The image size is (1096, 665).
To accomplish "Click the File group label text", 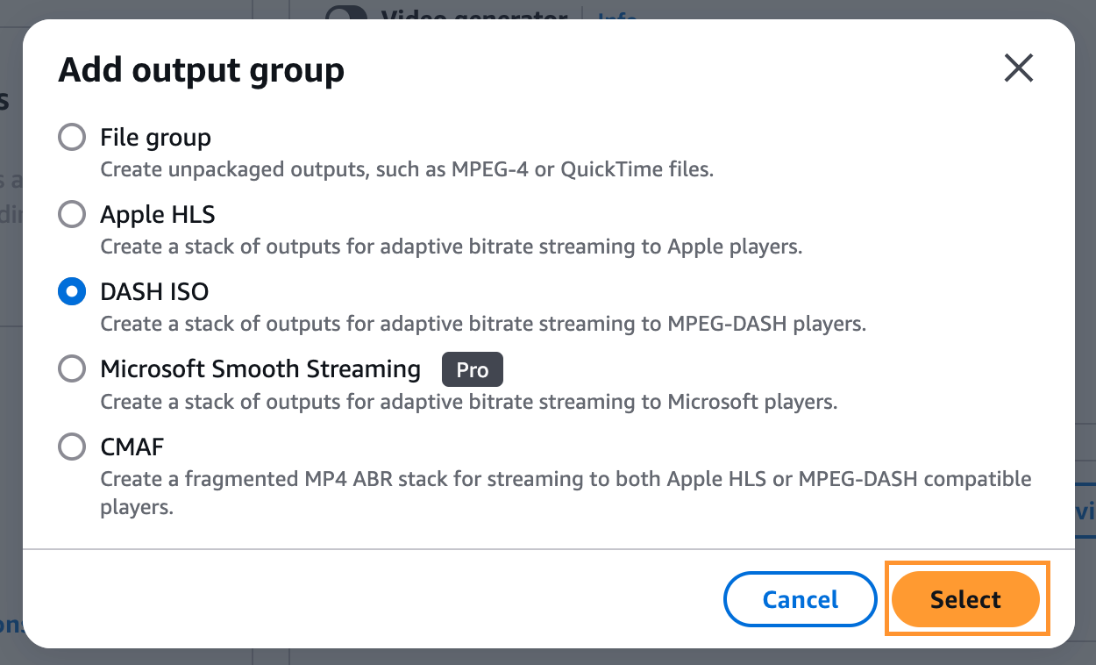I will 155,137.
